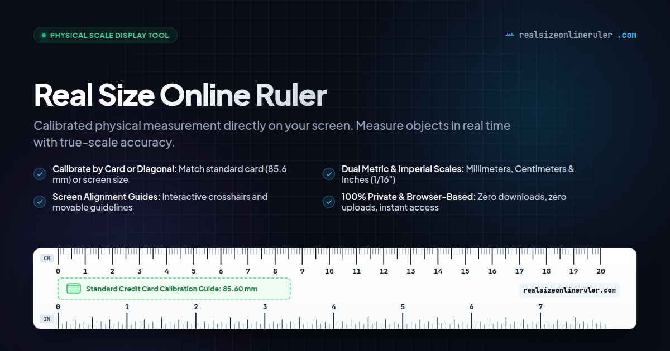Click the credit card icon in calibration guide
Screen dimensions: 670x351
coord(74,289)
